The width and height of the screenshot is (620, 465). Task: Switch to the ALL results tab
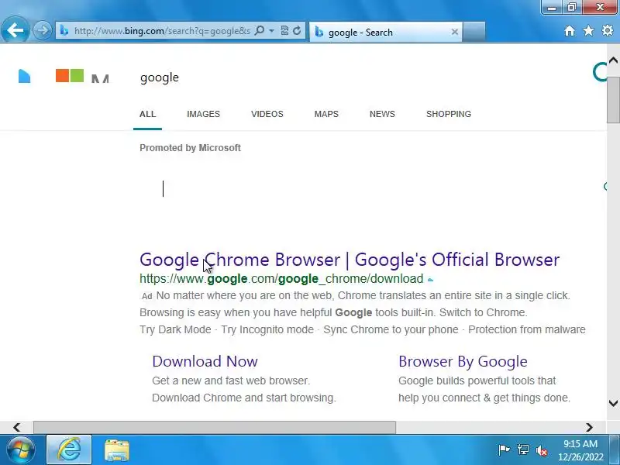(x=147, y=114)
